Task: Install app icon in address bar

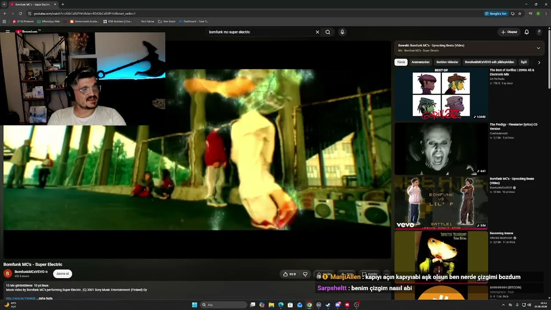Action: click(x=512, y=13)
